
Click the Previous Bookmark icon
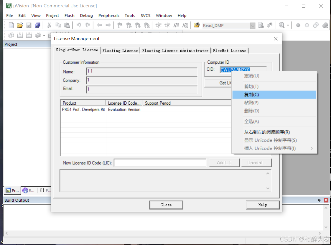[129, 25]
